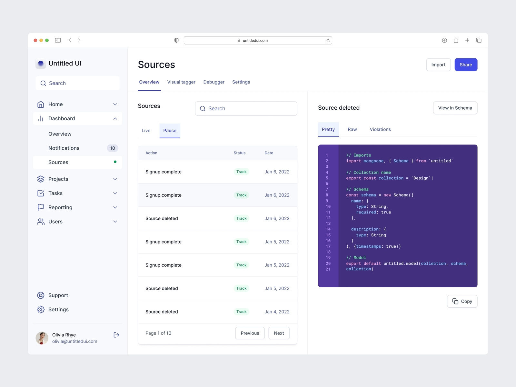Image resolution: width=516 pixels, height=387 pixels.
Task: Collapse the Dashboard section
Action: point(115,118)
